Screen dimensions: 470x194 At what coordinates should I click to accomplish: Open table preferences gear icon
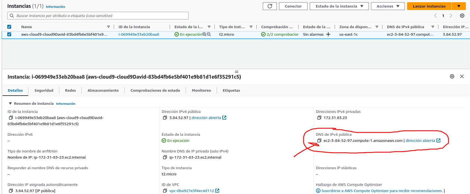coord(462,16)
